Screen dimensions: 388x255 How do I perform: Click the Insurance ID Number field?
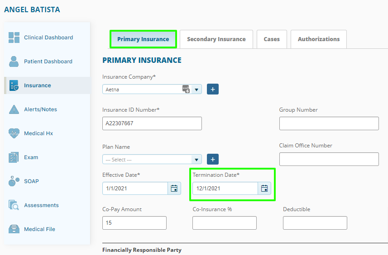(152, 123)
